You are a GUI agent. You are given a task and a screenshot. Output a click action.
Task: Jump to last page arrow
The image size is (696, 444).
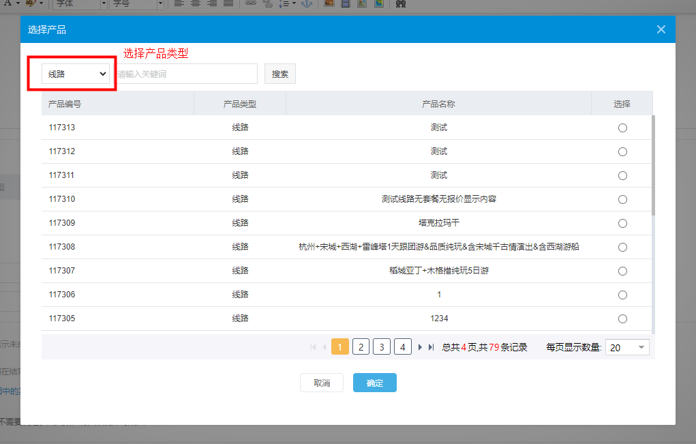coord(431,347)
